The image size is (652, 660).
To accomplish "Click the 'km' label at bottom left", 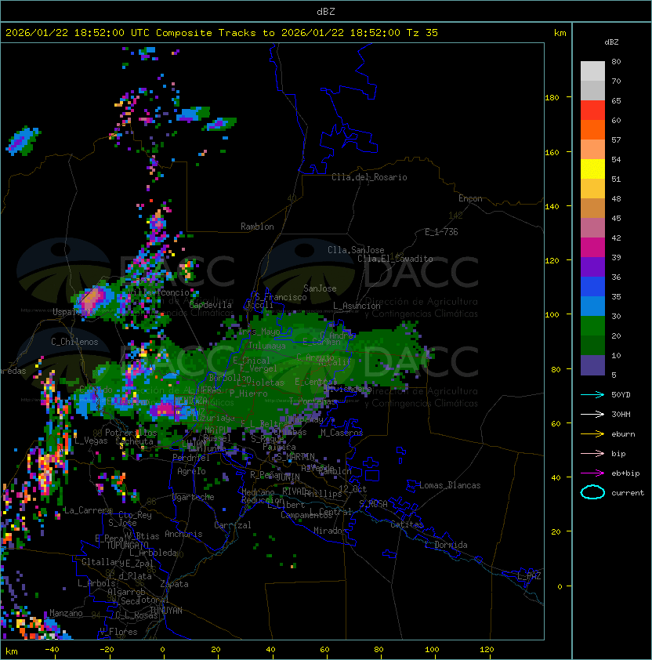I will click(12, 651).
